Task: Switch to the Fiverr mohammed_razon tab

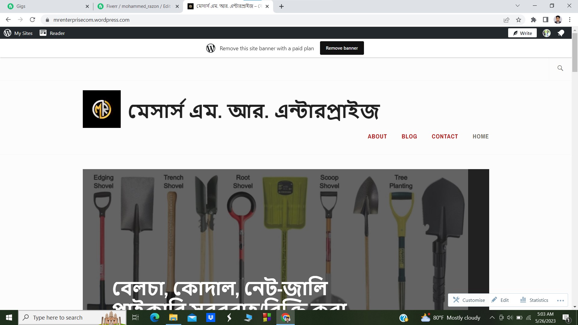Action: [x=138, y=6]
